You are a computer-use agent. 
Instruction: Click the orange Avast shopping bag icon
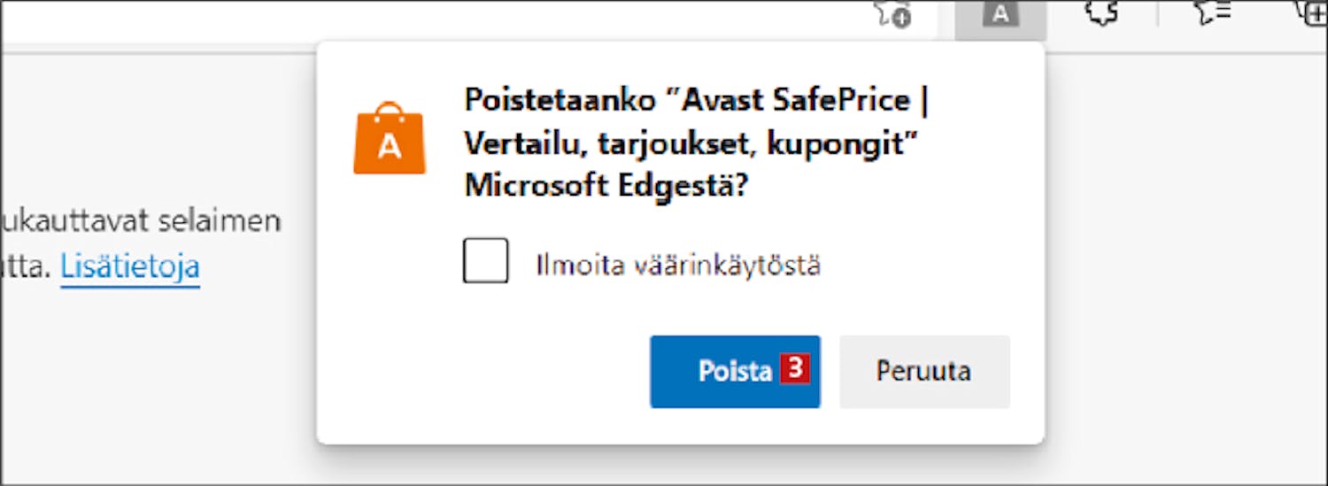click(x=390, y=138)
